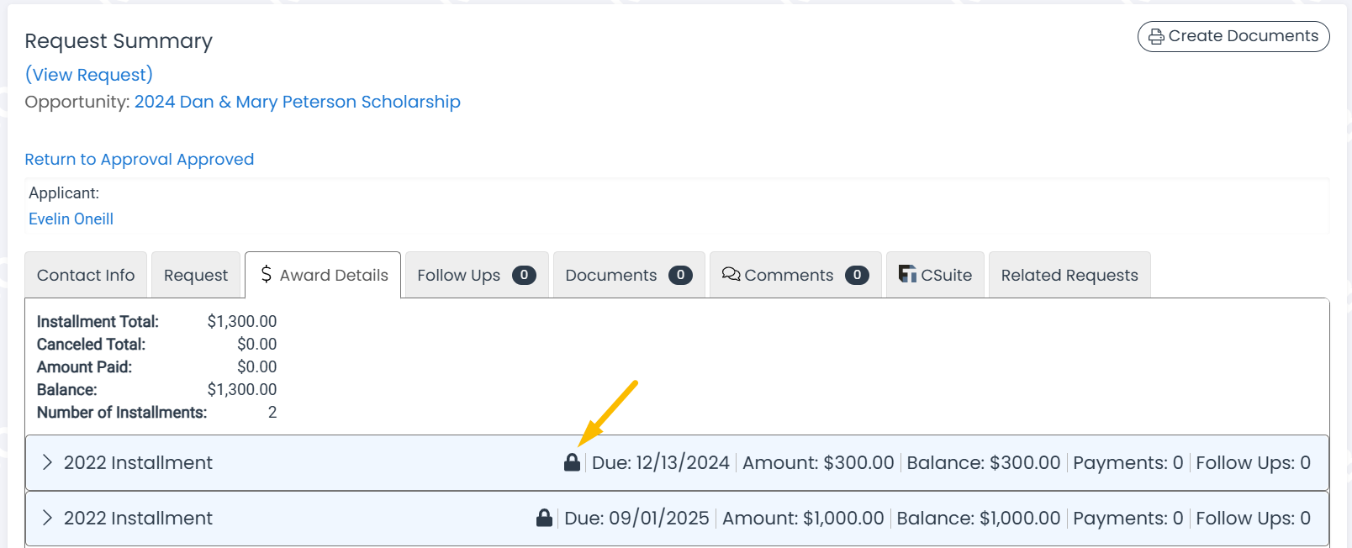Open the View Request link
The width and height of the screenshot is (1352, 548).
(89, 74)
